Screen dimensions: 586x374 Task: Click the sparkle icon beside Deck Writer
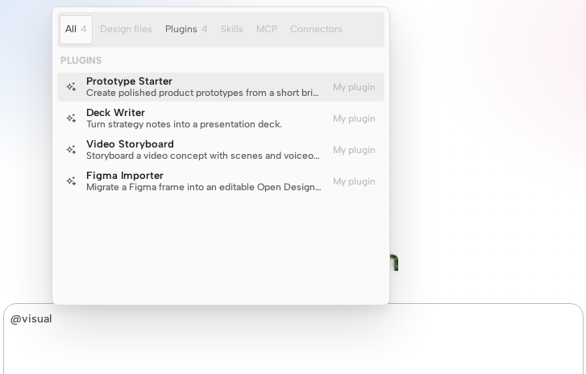[71, 118]
